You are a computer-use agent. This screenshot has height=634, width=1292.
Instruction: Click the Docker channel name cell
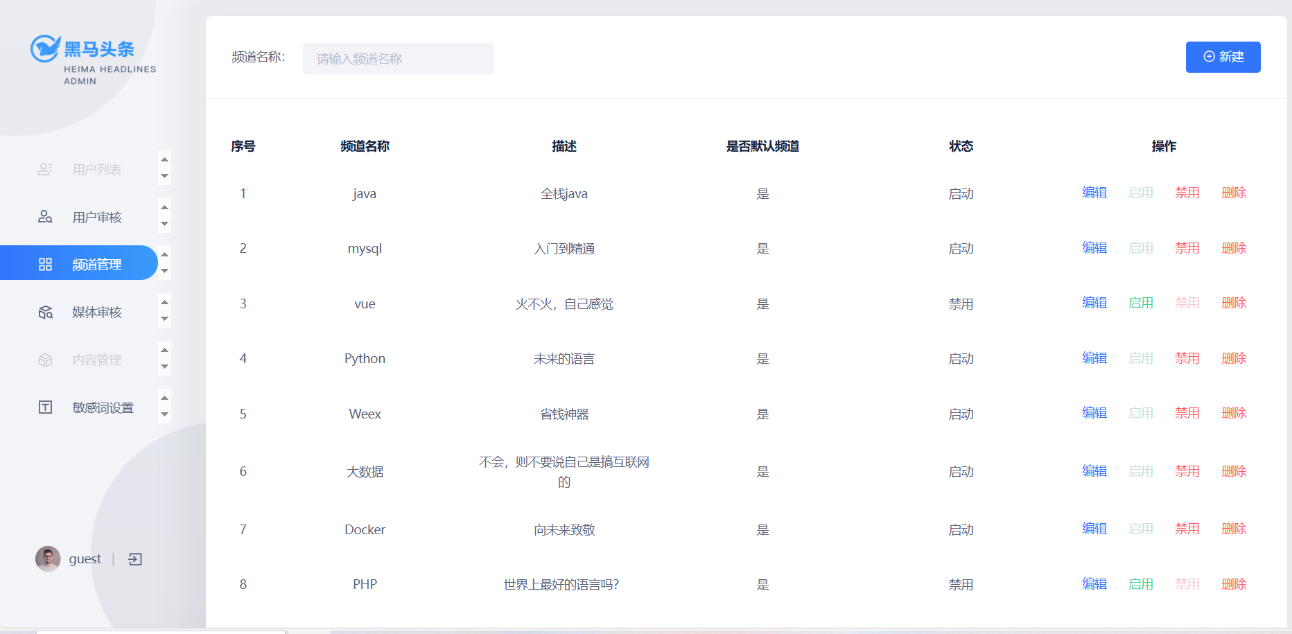coord(365,529)
